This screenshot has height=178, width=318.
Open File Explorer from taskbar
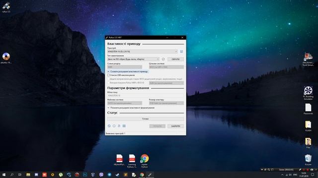[28, 175]
